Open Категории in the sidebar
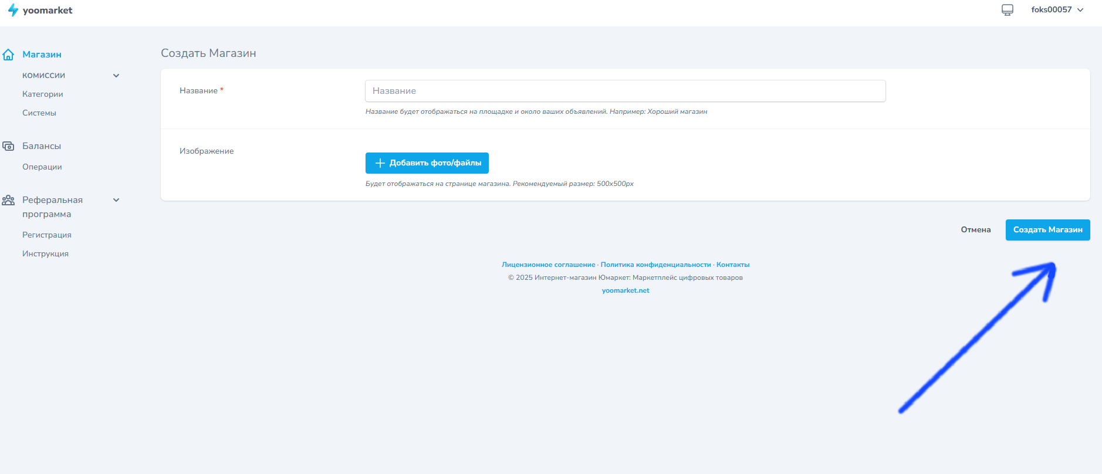Image resolution: width=1102 pixels, height=474 pixels. [43, 94]
